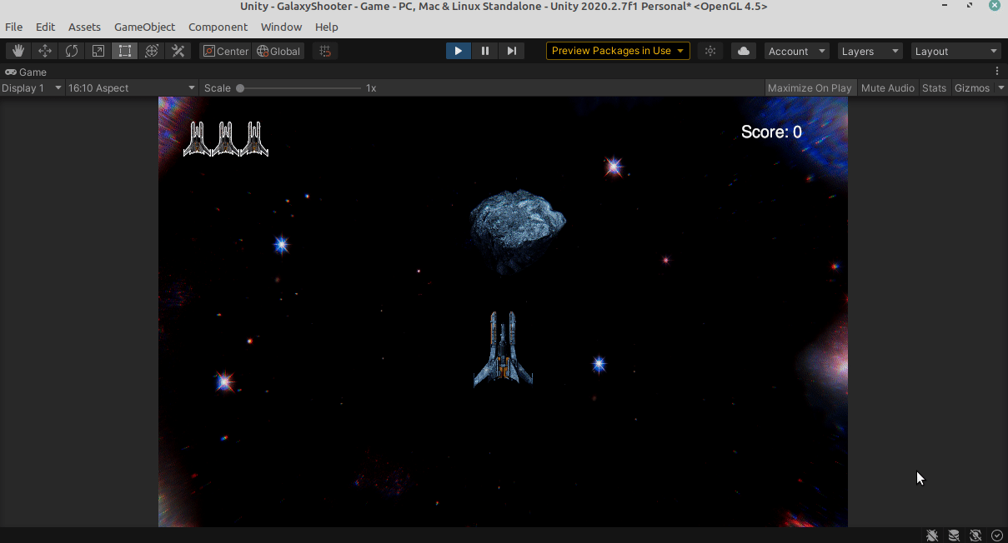Click the asteroid in game view
The image size is (1008, 543).
point(517,231)
